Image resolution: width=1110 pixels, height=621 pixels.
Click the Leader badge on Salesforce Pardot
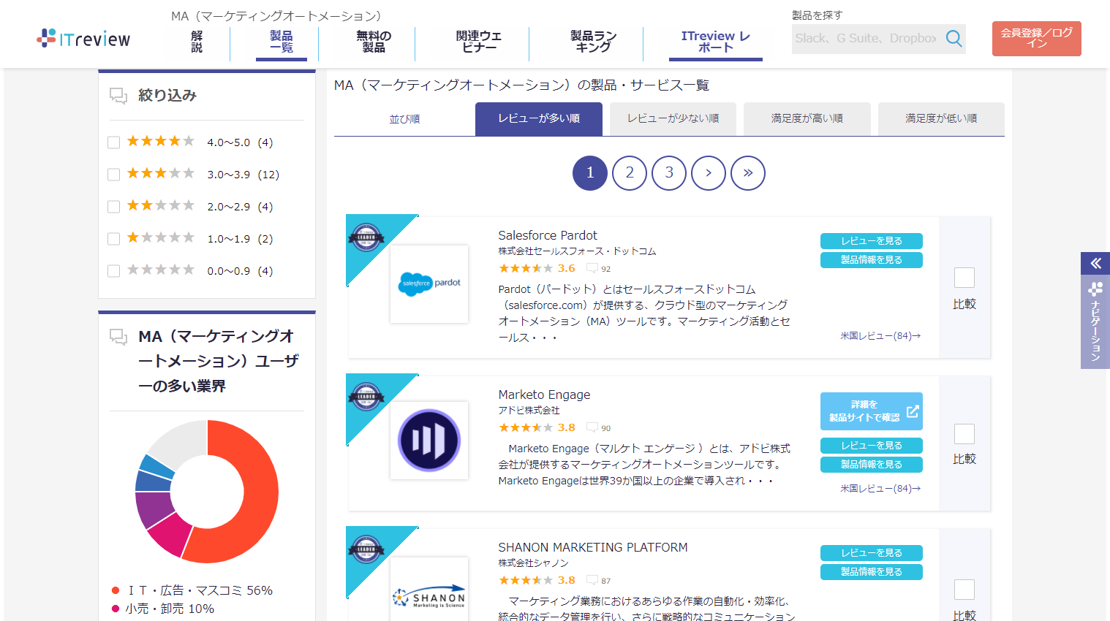pyautogui.click(x=366, y=237)
